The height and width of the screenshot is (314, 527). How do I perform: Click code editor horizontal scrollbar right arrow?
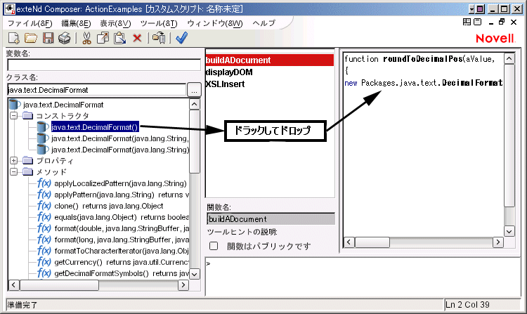pos(497,242)
